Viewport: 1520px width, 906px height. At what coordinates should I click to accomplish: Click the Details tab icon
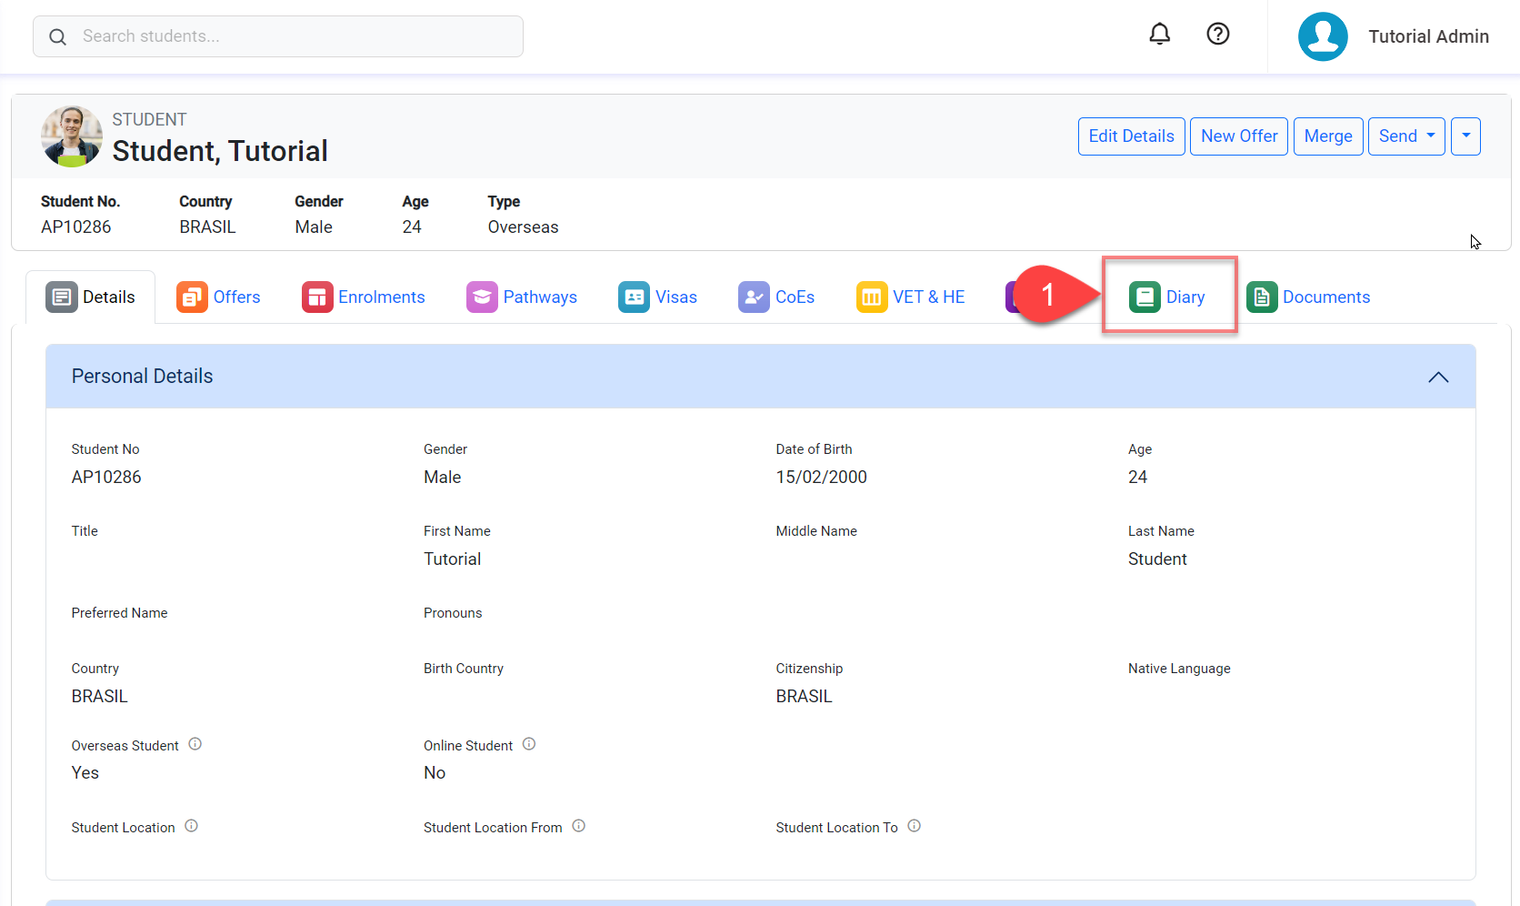[62, 297]
